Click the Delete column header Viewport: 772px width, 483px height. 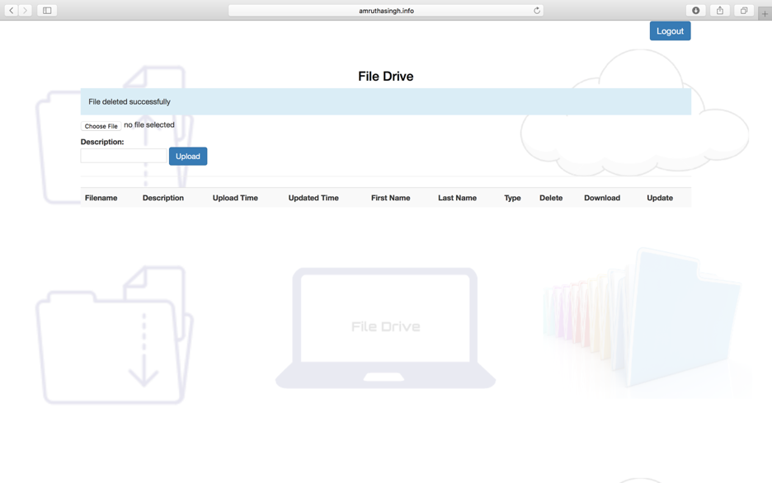[551, 198]
